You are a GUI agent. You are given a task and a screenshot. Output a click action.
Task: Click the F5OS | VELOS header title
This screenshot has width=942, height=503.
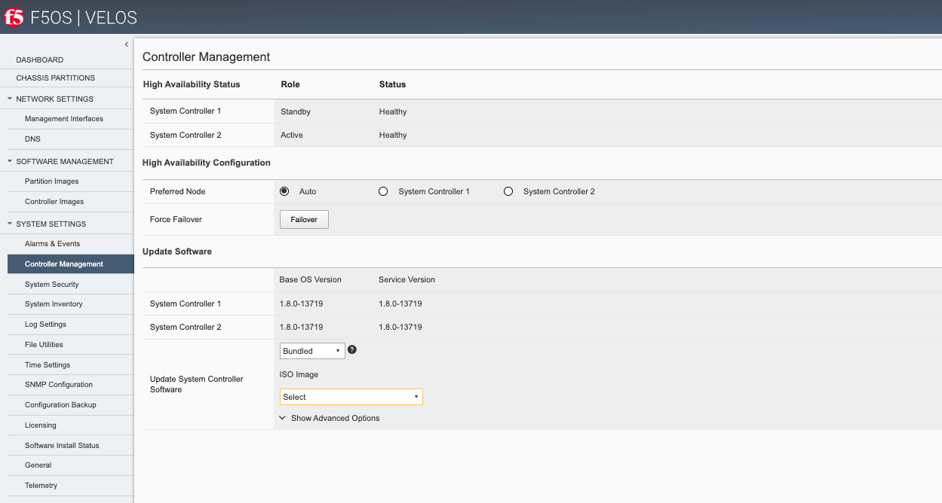pyautogui.click(x=84, y=17)
